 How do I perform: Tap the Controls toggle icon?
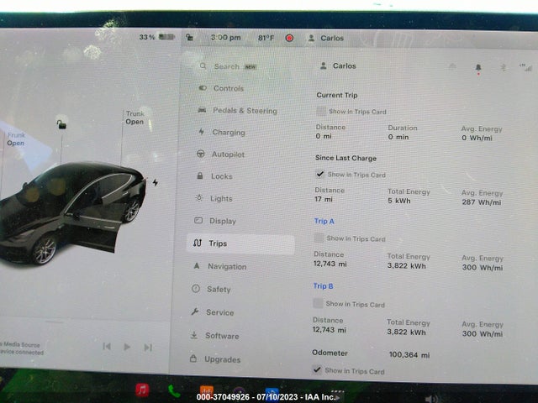tap(203, 88)
